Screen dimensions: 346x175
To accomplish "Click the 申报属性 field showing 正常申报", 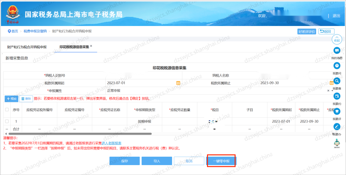I will click(219, 91).
